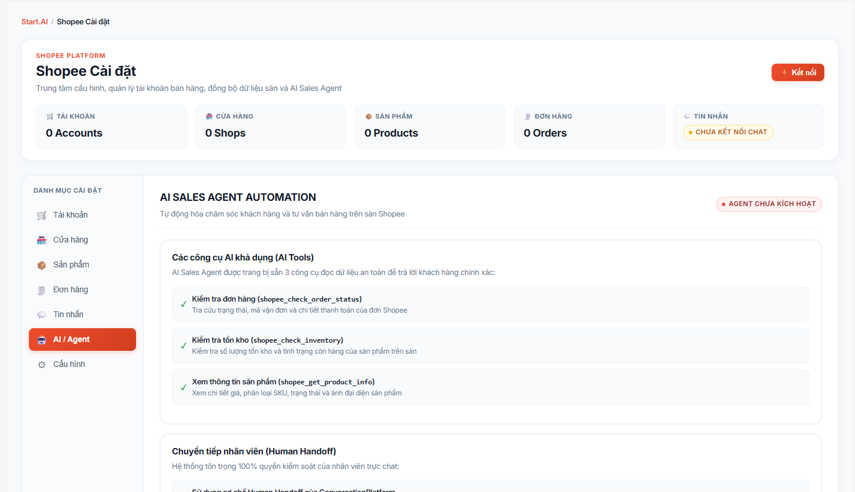Click the Chuyển tiếp nhân viên (Human Handoff) heading
The image size is (855, 492).
(x=254, y=451)
